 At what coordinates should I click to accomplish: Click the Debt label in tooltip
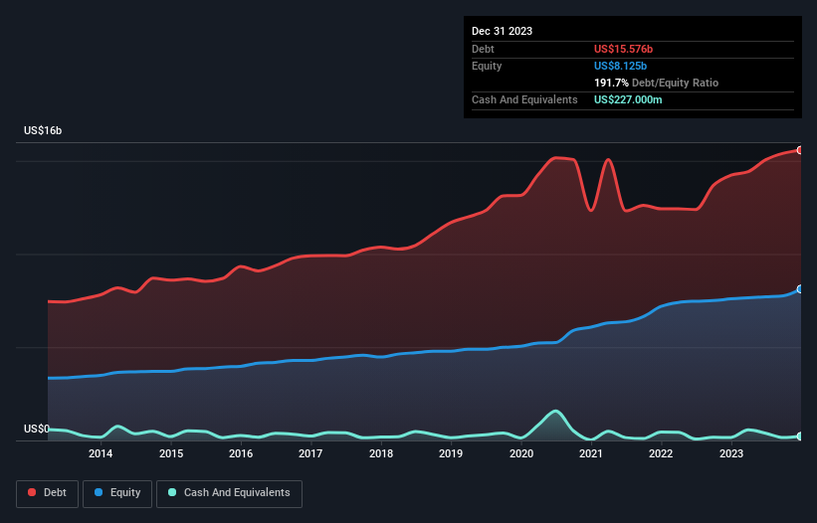tap(483, 49)
